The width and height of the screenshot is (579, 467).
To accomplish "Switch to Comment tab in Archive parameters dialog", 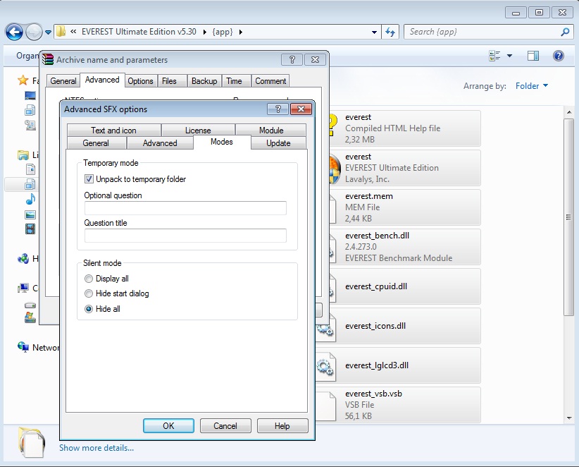I will click(x=270, y=81).
